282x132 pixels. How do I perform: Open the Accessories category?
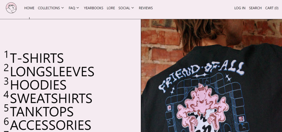click(50, 125)
